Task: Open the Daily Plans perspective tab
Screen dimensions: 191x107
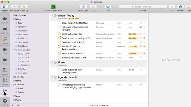Action: click(x=5, y=20)
